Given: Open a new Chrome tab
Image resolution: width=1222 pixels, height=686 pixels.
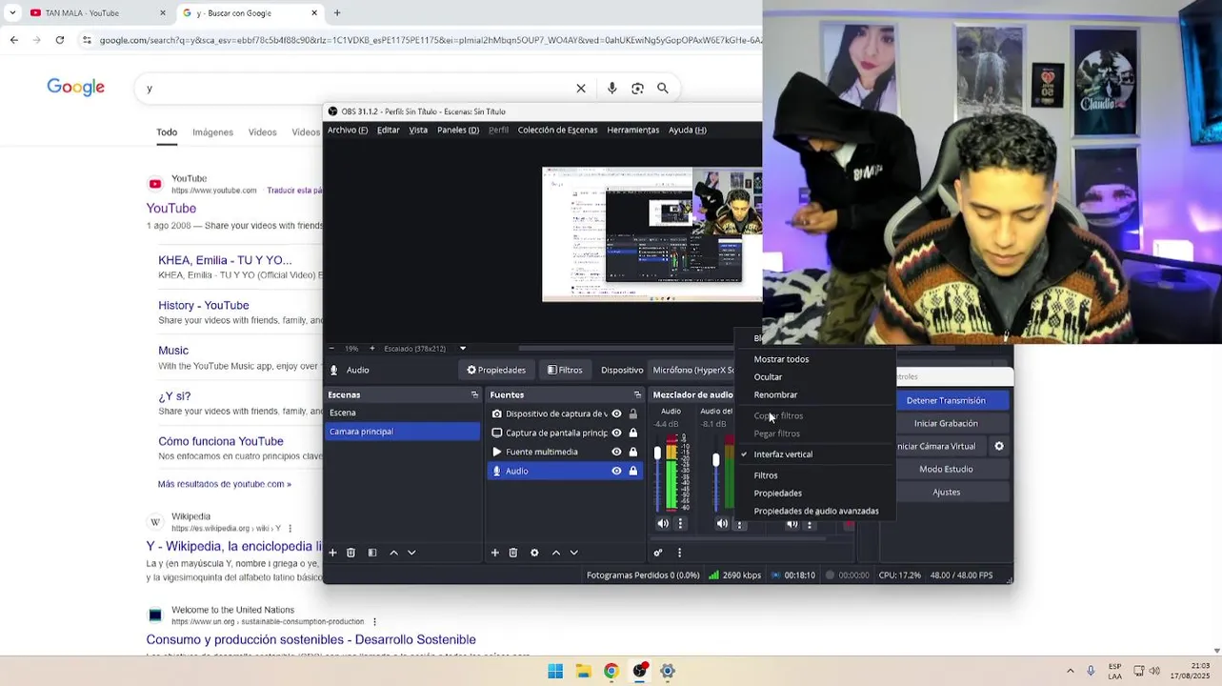Looking at the screenshot, I should pyautogui.click(x=337, y=13).
